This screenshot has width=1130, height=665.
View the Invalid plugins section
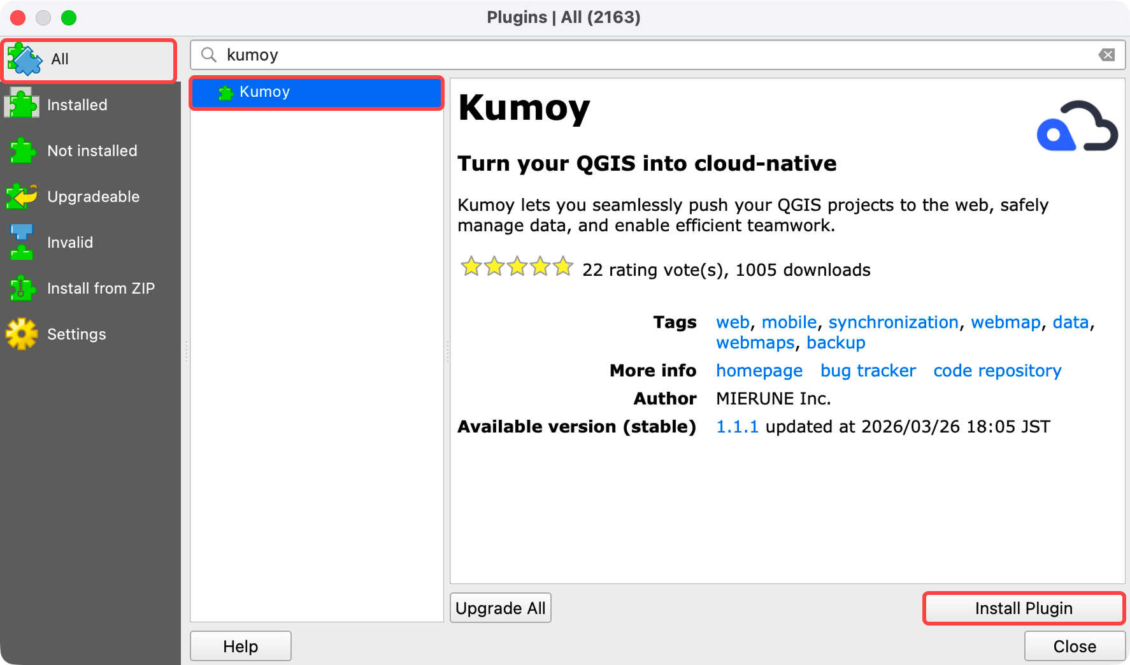point(70,243)
